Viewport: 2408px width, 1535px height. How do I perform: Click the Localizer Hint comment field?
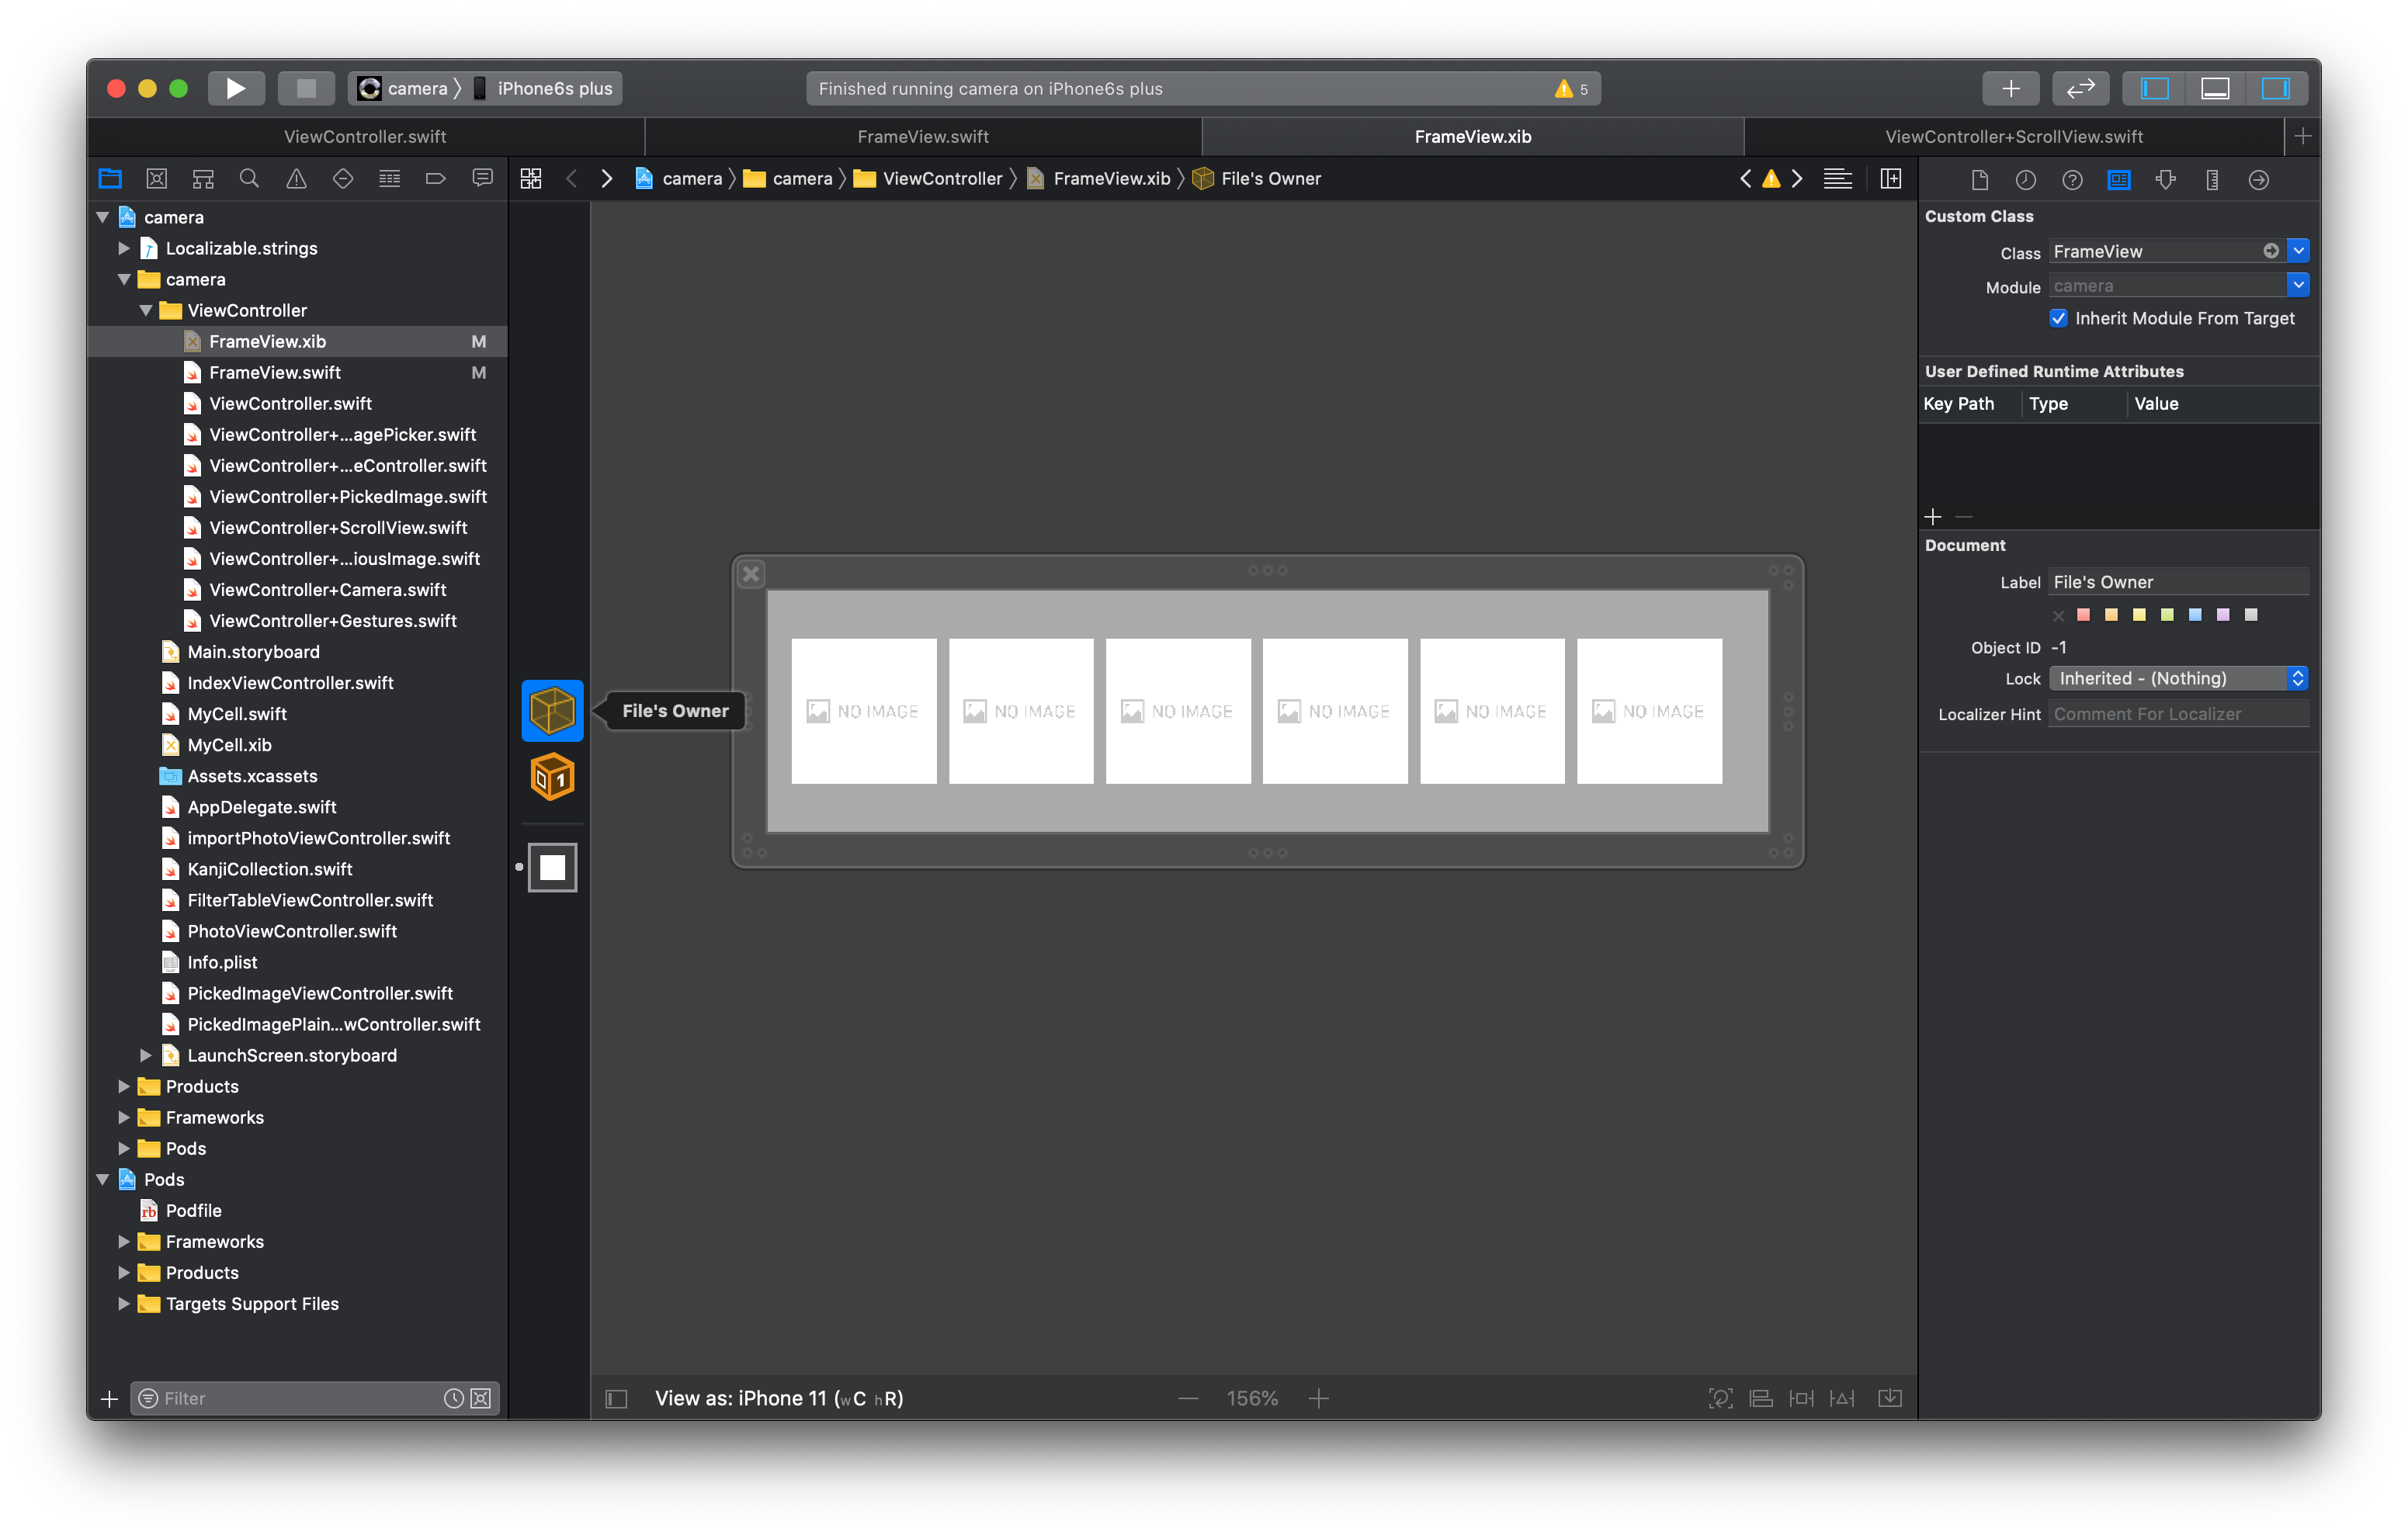2177,714
